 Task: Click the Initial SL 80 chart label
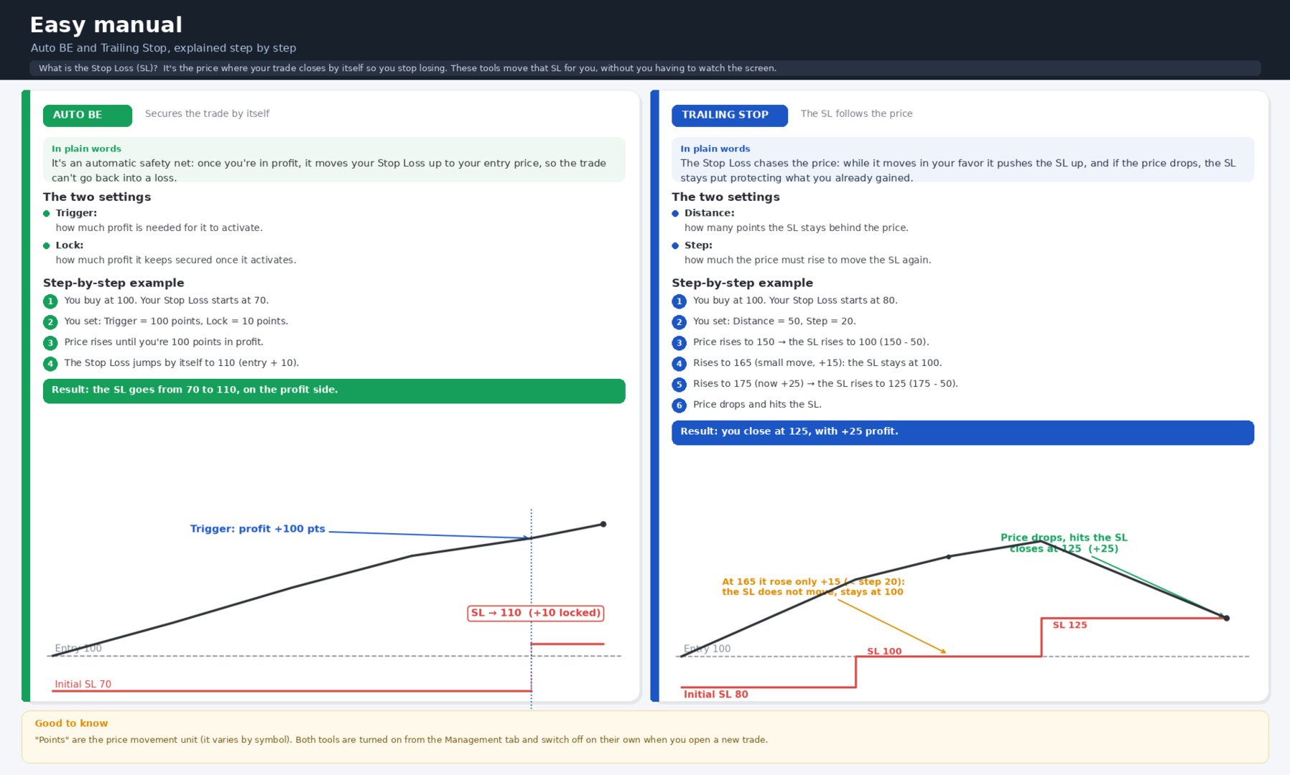coord(715,695)
